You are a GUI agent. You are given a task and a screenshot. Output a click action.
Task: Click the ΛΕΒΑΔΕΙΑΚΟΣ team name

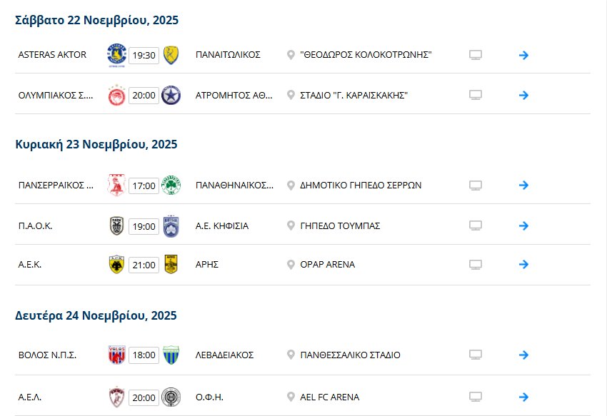pyautogui.click(x=224, y=355)
